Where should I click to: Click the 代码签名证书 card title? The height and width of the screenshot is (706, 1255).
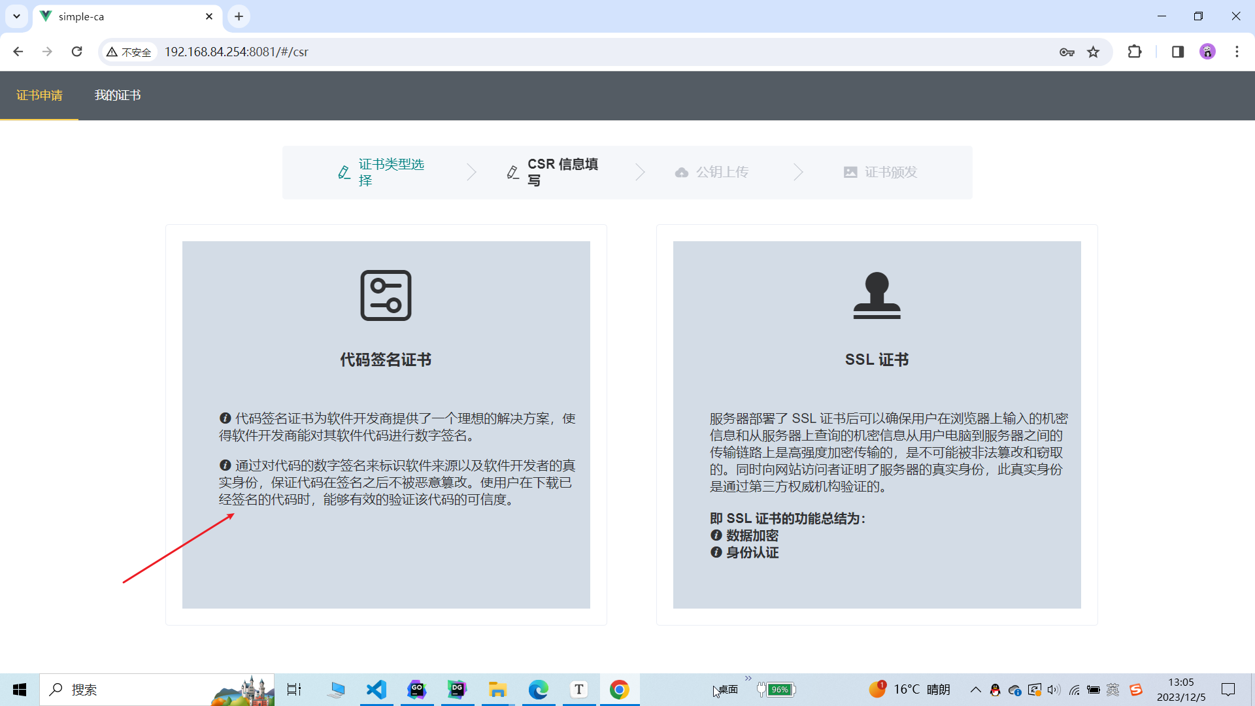[x=386, y=360]
